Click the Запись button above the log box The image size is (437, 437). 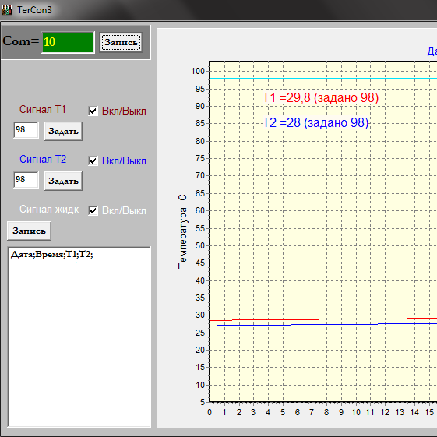tap(29, 231)
